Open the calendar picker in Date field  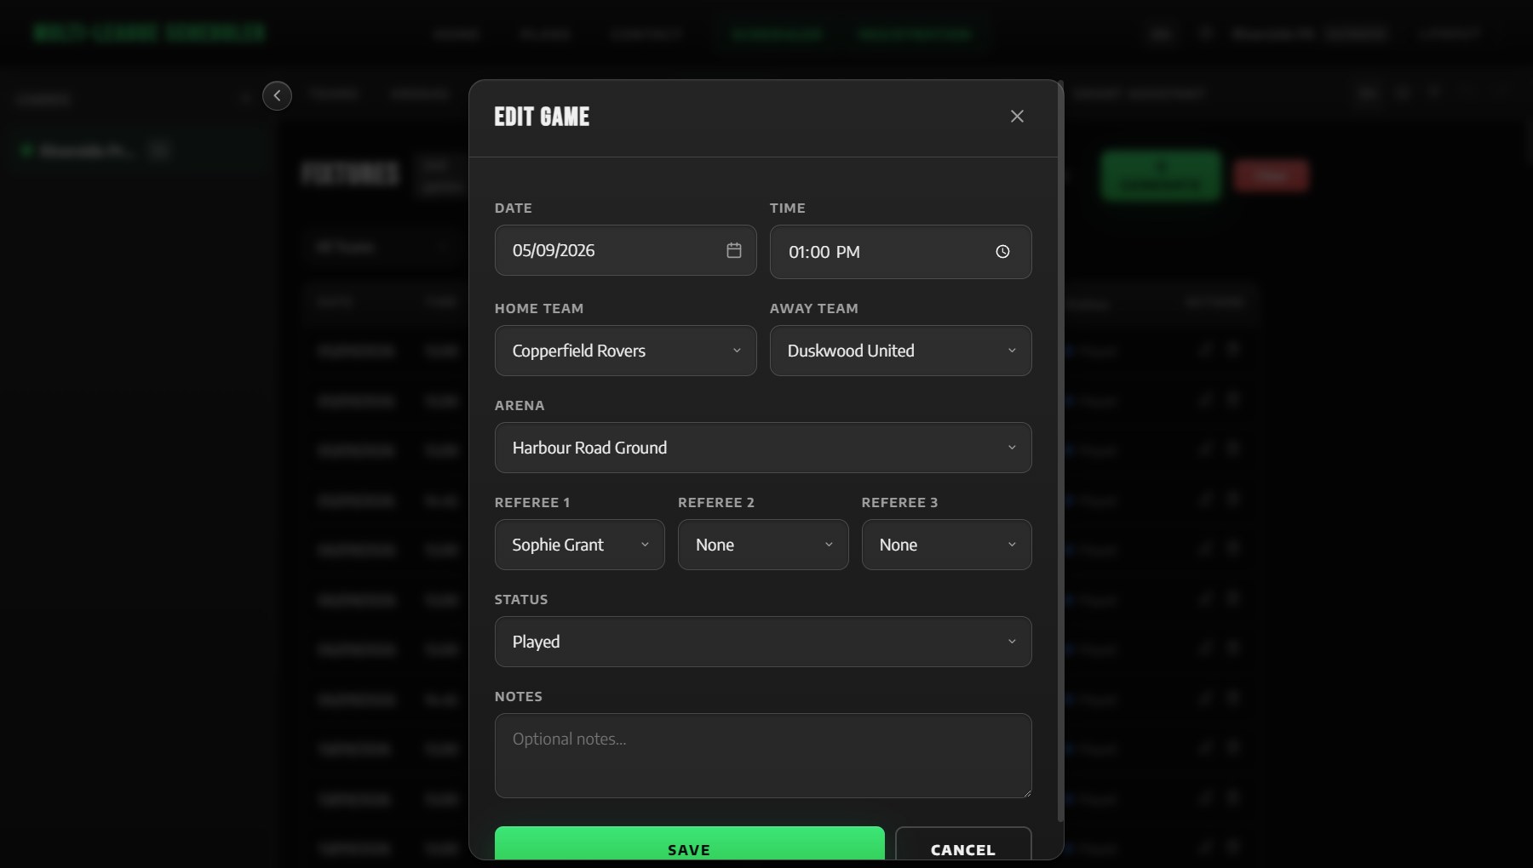pos(734,250)
